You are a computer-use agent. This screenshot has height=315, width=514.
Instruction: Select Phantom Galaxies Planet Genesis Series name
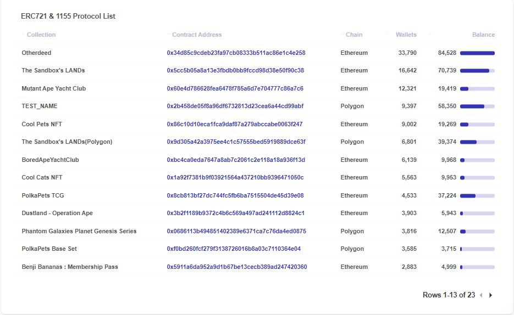(x=79, y=231)
